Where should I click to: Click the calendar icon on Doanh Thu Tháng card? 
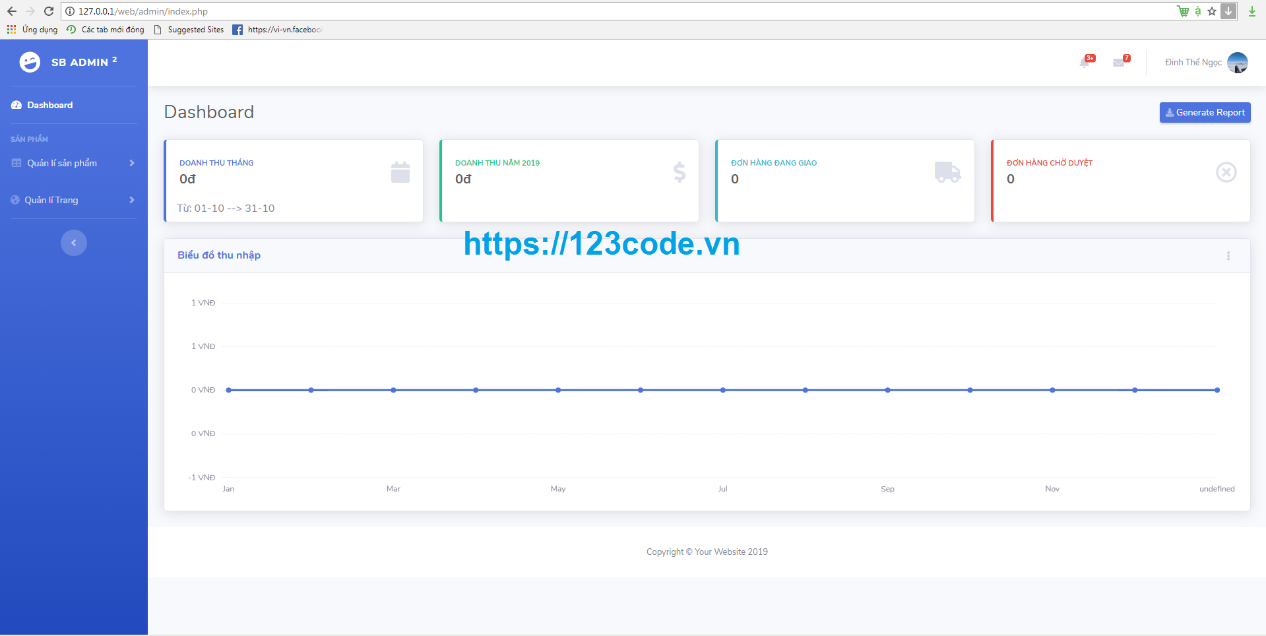pos(400,172)
